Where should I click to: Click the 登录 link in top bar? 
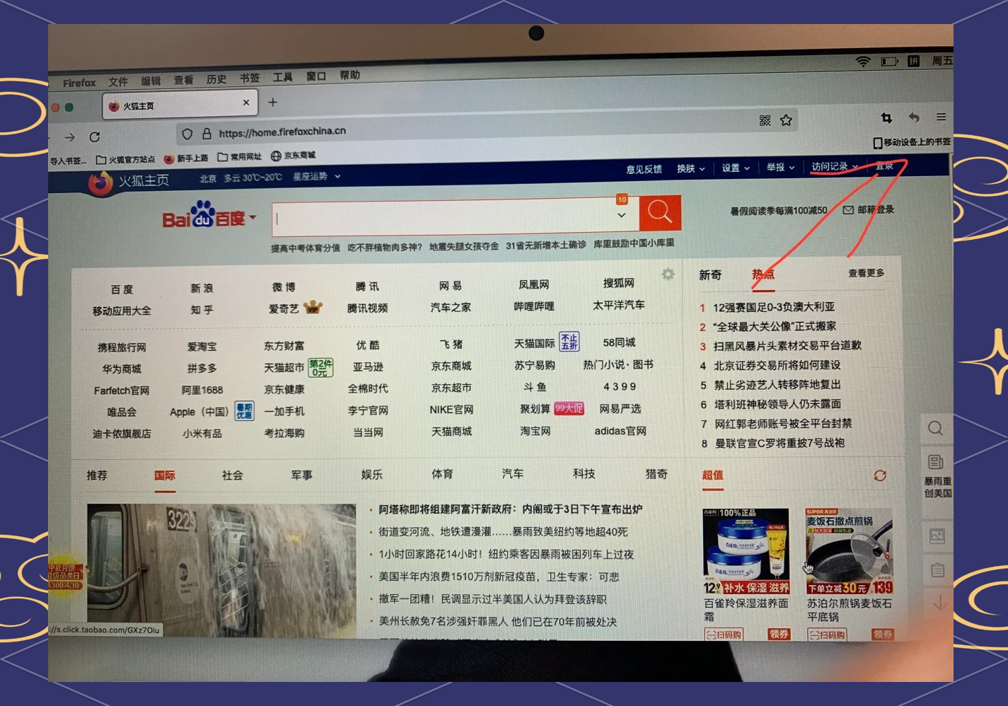point(884,166)
